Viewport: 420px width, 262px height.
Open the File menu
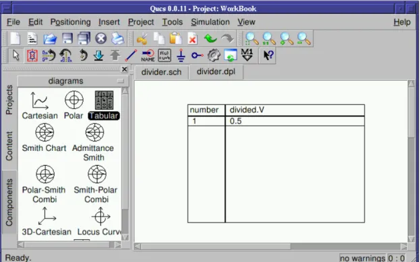[13, 22]
